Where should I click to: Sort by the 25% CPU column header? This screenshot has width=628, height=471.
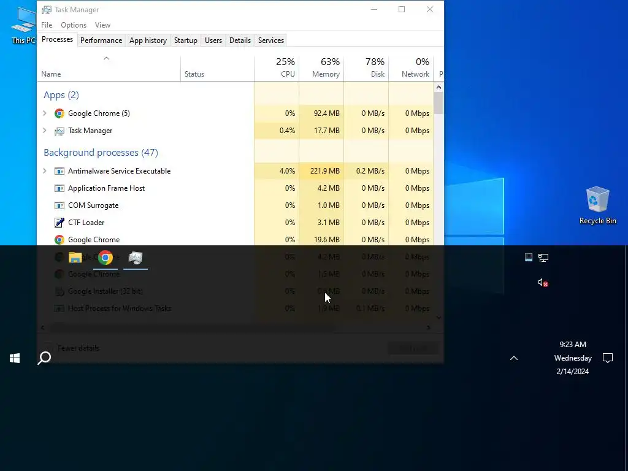click(x=277, y=68)
